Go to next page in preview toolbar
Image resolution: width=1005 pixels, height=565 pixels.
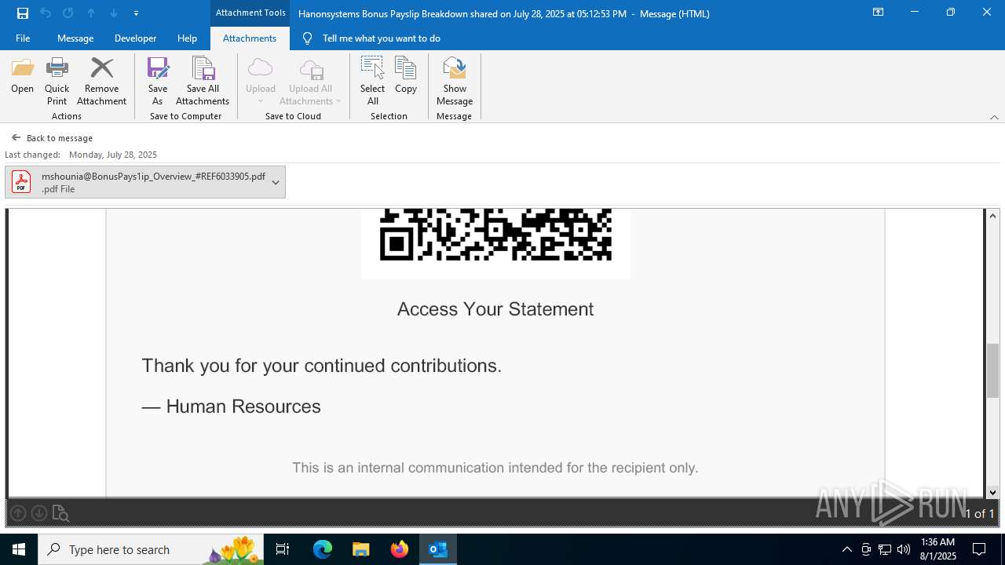[x=38, y=513]
